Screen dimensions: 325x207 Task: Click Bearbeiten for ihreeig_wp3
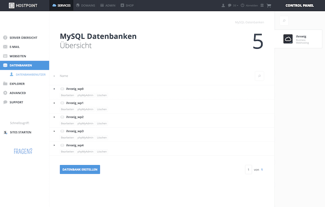pyautogui.click(x=67, y=138)
